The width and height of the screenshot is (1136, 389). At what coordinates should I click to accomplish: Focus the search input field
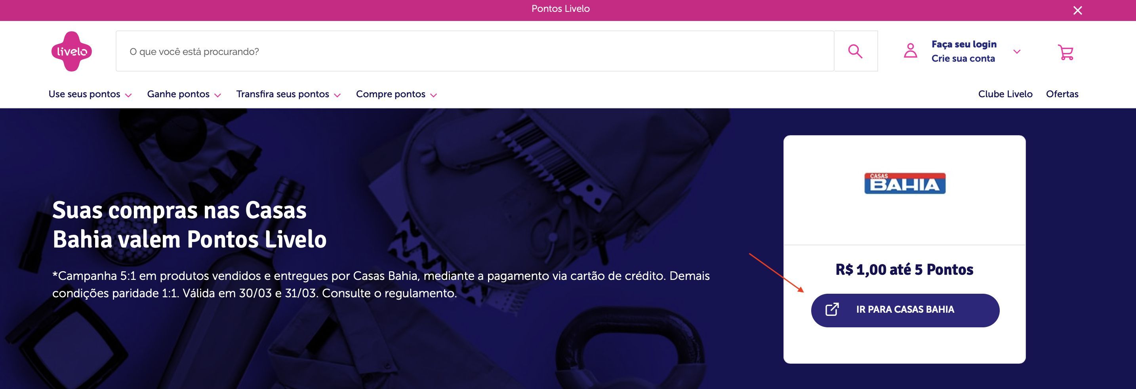(x=475, y=51)
